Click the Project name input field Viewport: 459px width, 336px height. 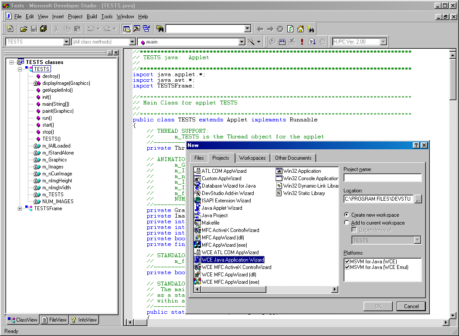(x=382, y=178)
